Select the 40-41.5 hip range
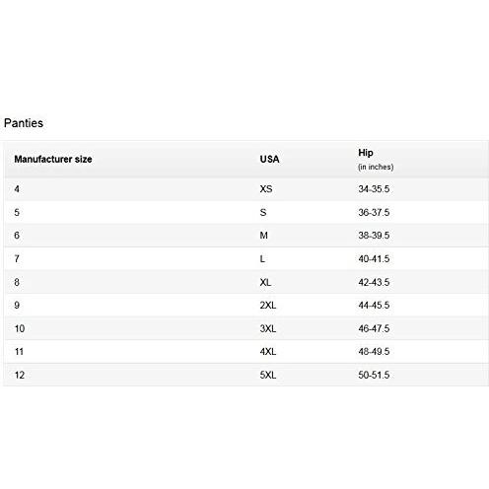 tap(374, 259)
